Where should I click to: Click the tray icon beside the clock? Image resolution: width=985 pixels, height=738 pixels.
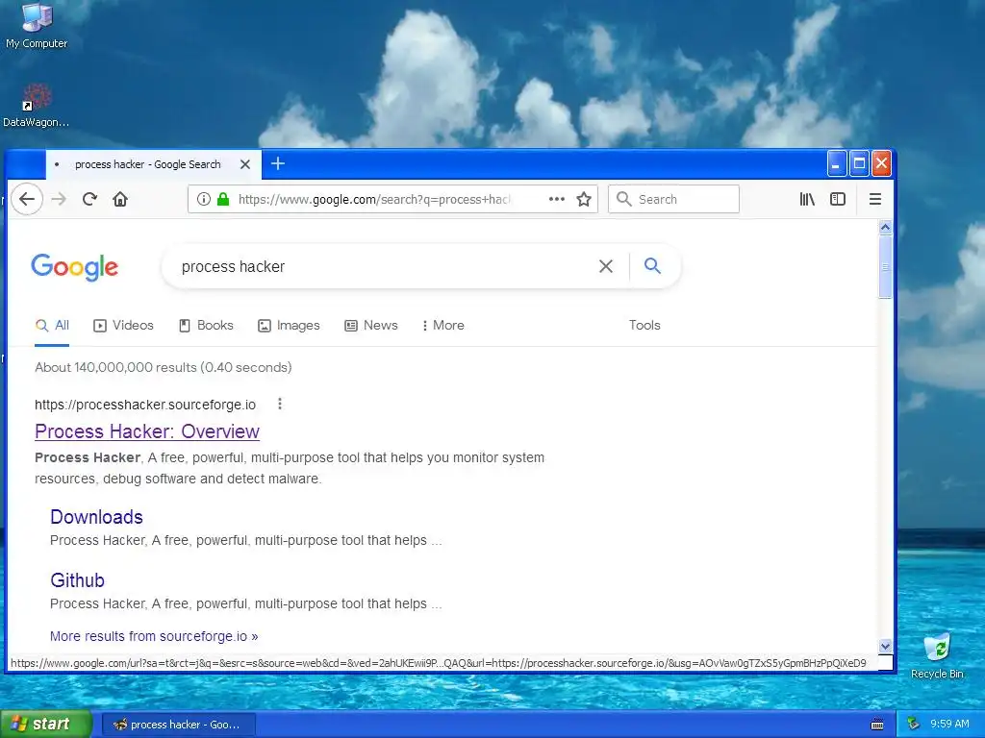pyautogui.click(x=914, y=725)
